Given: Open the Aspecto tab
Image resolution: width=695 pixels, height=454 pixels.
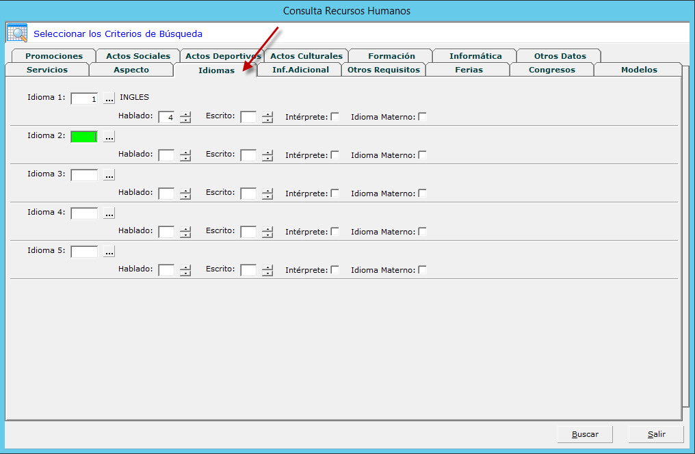Looking at the screenshot, I should click(131, 70).
